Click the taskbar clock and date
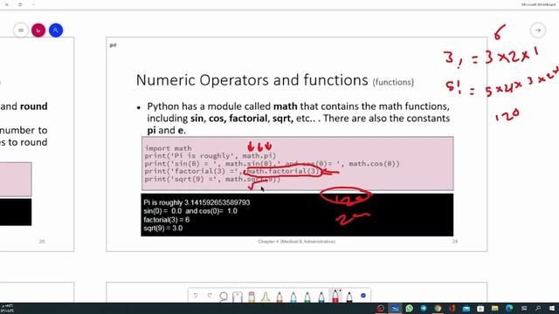Image resolution: width=559 pixels, height=314 pixels. [x=7, y=308]
